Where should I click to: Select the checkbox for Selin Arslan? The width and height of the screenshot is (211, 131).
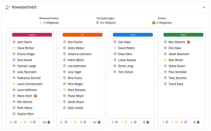coord(60,108)
